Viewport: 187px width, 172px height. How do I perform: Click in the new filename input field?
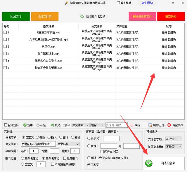pyautogui.click(x=38, y=144)
